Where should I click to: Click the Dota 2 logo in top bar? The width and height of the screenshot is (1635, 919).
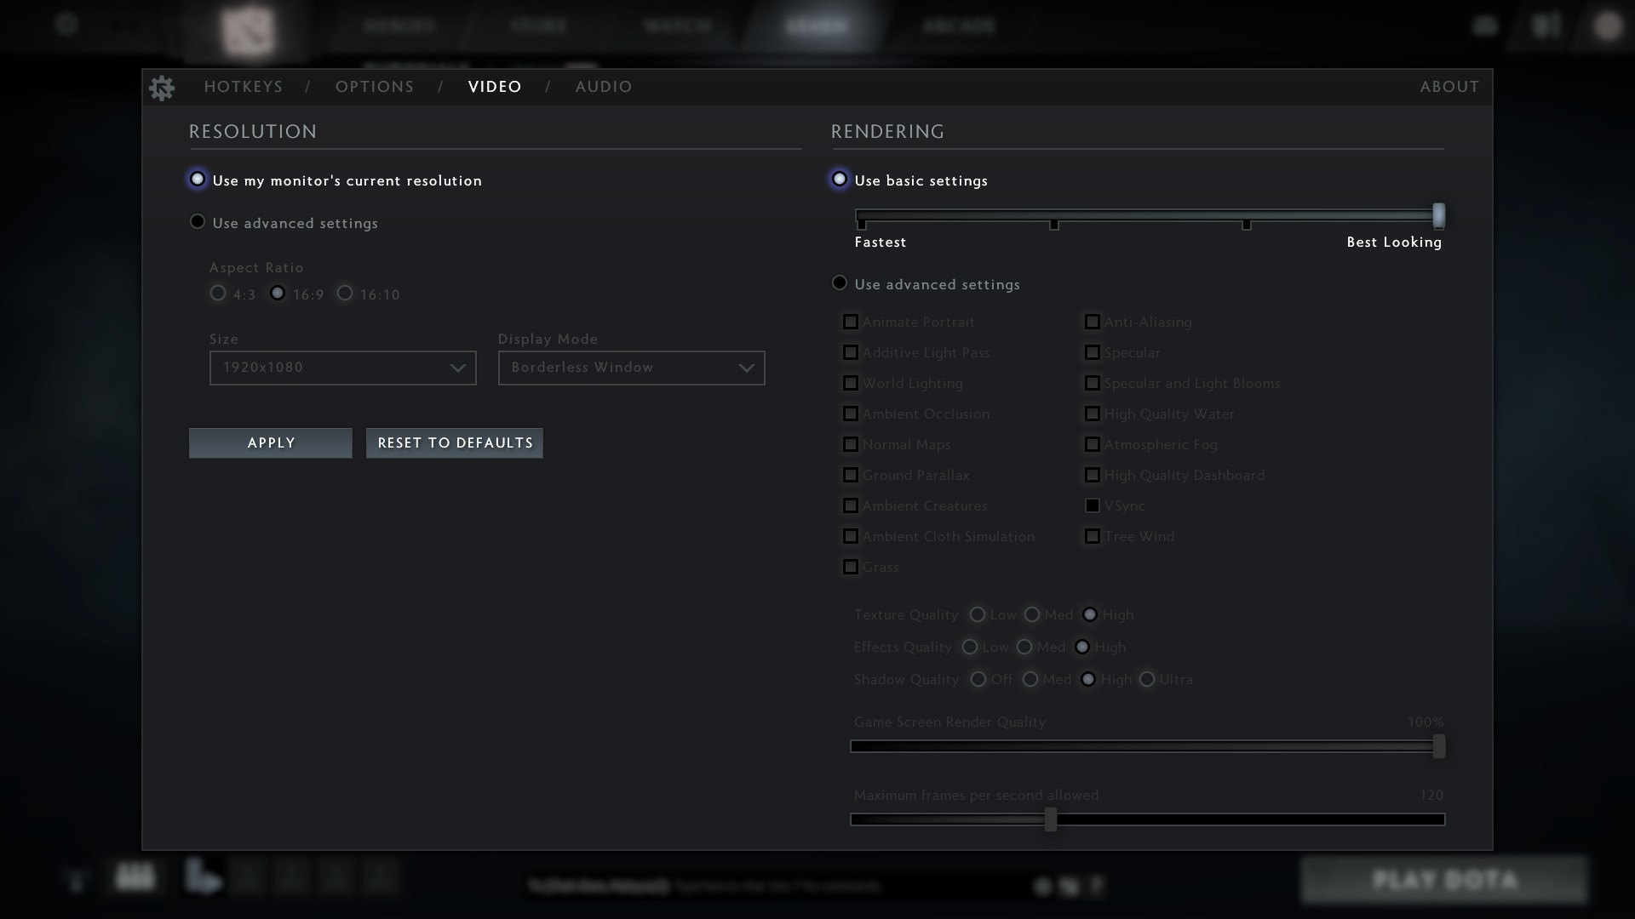click(x=248, y=30)
